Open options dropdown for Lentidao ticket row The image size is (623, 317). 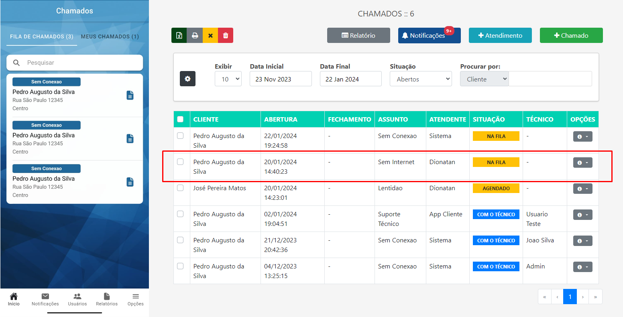click(582, 189)
